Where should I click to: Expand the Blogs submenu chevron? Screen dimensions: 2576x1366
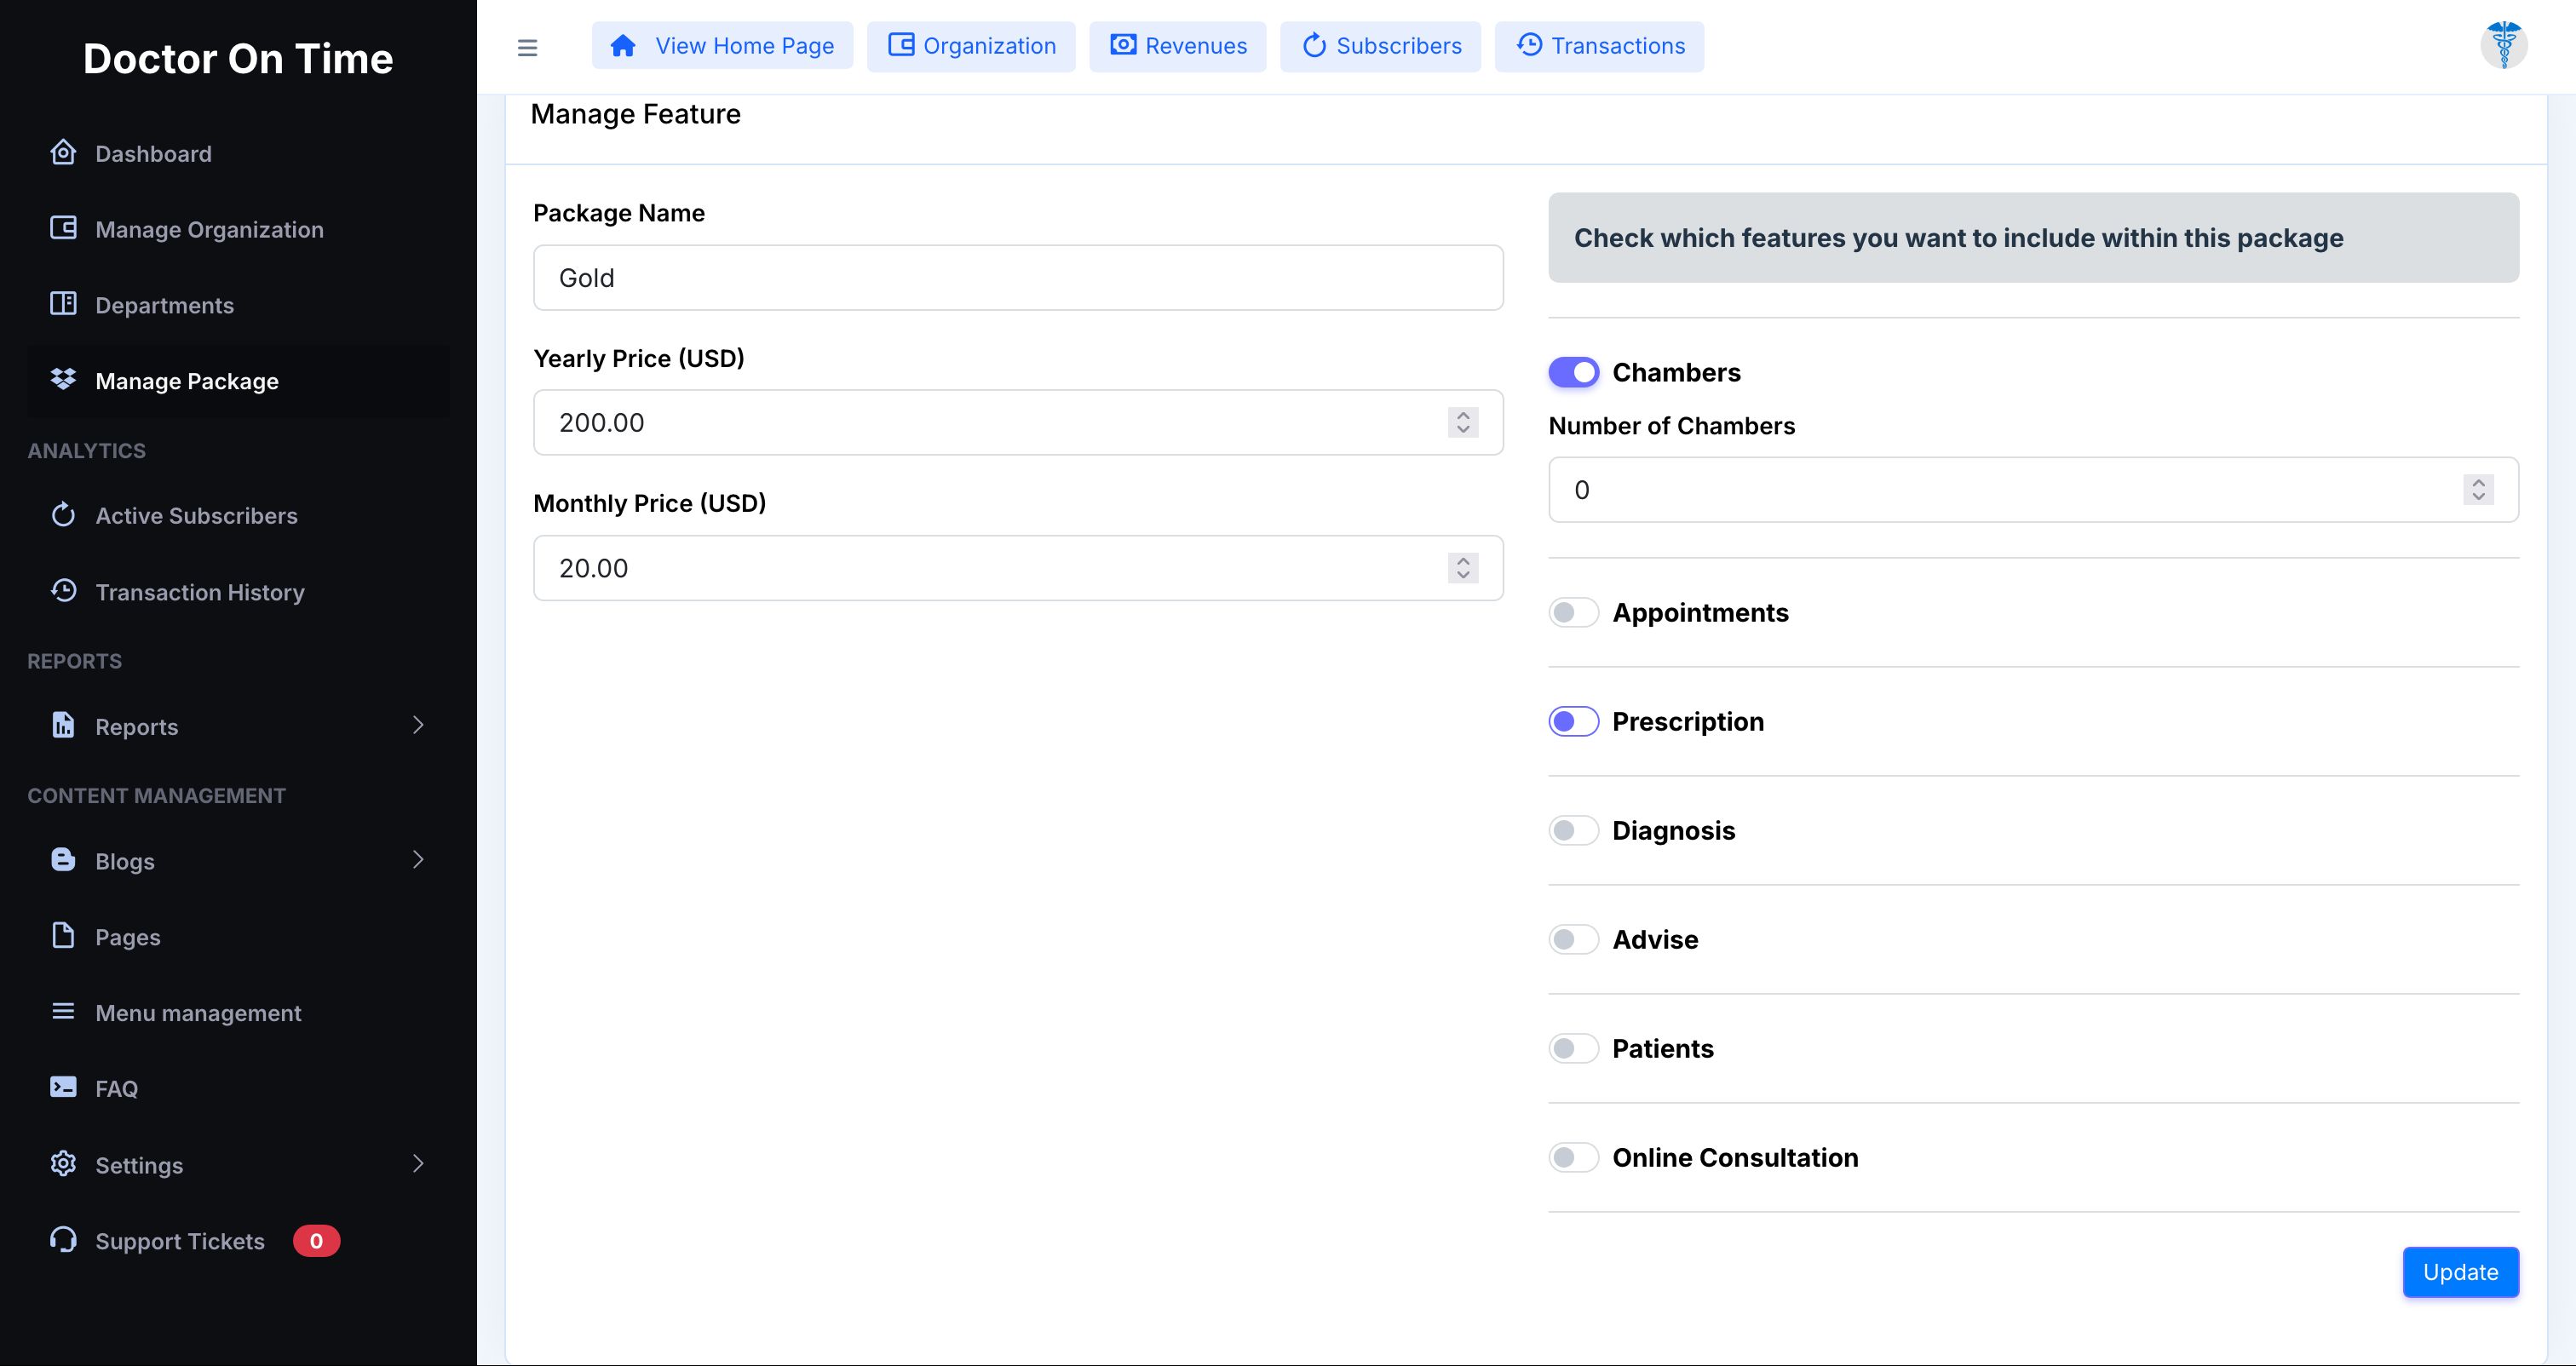click(x=418, y=859)
